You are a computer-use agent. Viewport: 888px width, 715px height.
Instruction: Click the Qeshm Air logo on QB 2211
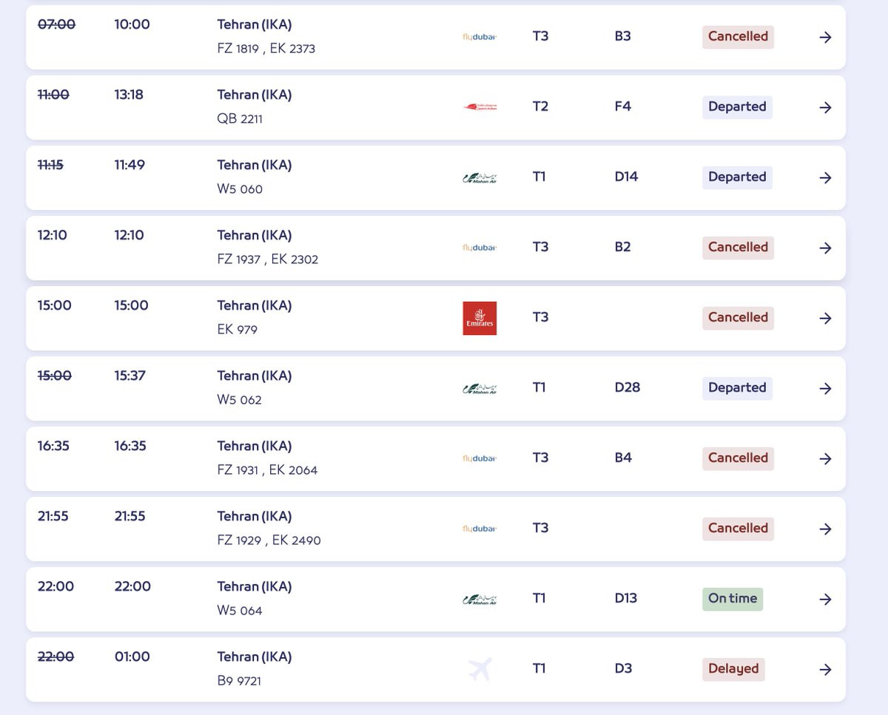coord(480,107)
